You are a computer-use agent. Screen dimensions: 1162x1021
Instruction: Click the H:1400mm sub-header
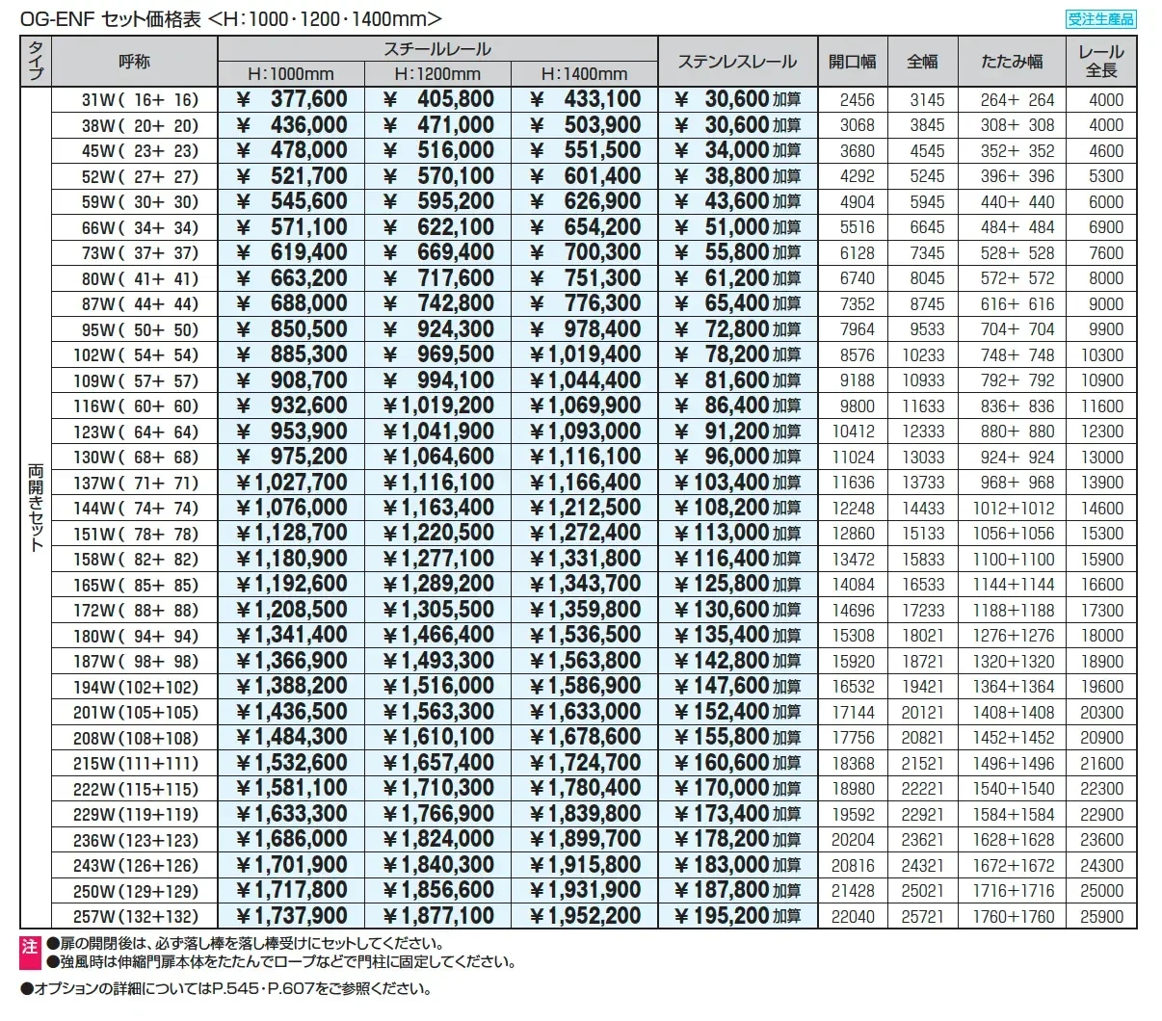tap(584, 74)
